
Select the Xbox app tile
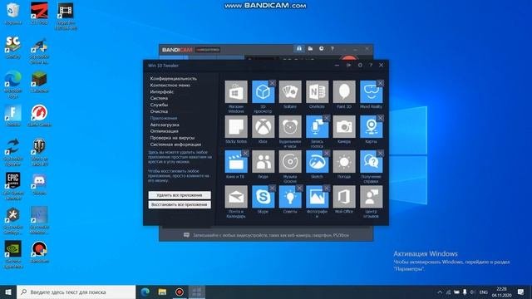click(x=263, y=127)
